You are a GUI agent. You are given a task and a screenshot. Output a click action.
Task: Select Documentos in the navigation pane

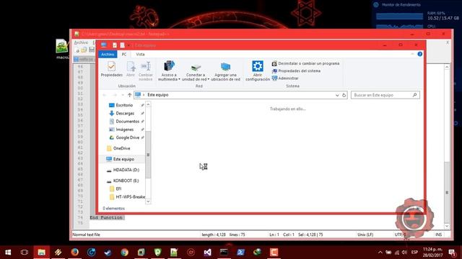(x=127, y=122)
